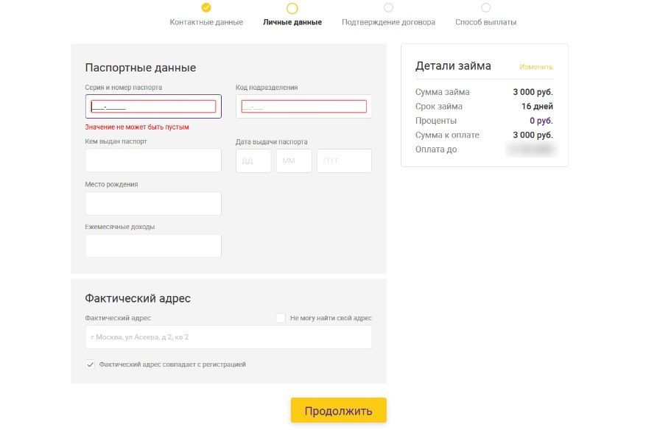The image size is (657, 430).
Task: Click the ММ month field of issue date
Action: 294,161
